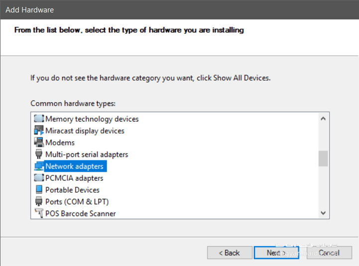Image resolution: width=359 pixels, height=266 pixels.
Task: Select Multi-port serial adapters entry
Action: coord(87,154)
